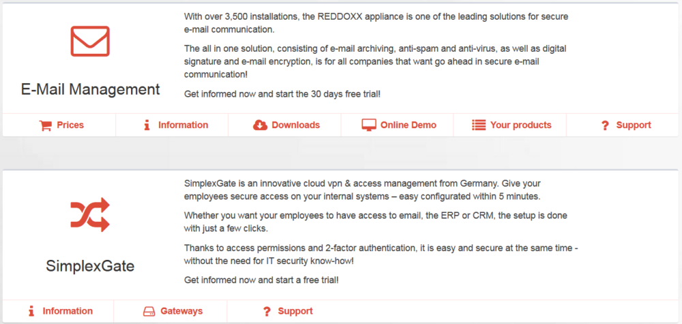
Task: Select the SimplexGate heading text
Action: pyautogui.click(x=90, y=266)
